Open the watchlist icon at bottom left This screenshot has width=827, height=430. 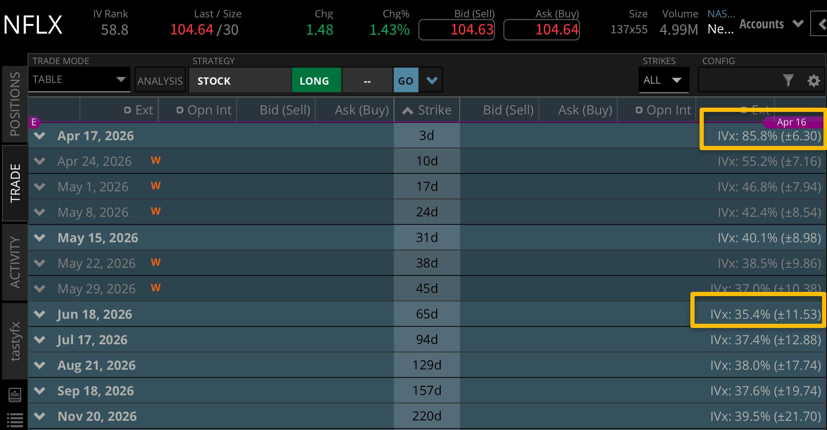tap(15, 420)
